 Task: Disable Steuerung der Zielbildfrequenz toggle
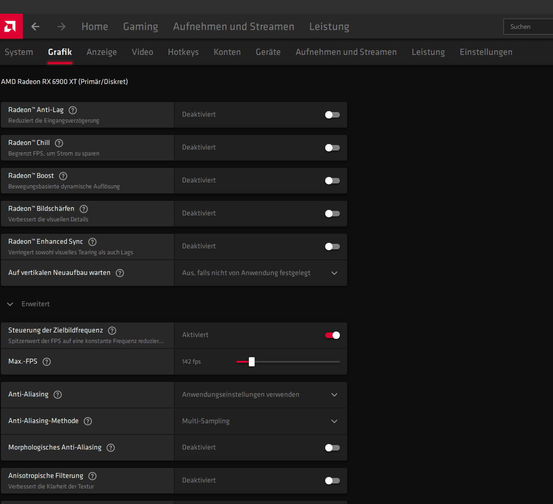[333, 335]
